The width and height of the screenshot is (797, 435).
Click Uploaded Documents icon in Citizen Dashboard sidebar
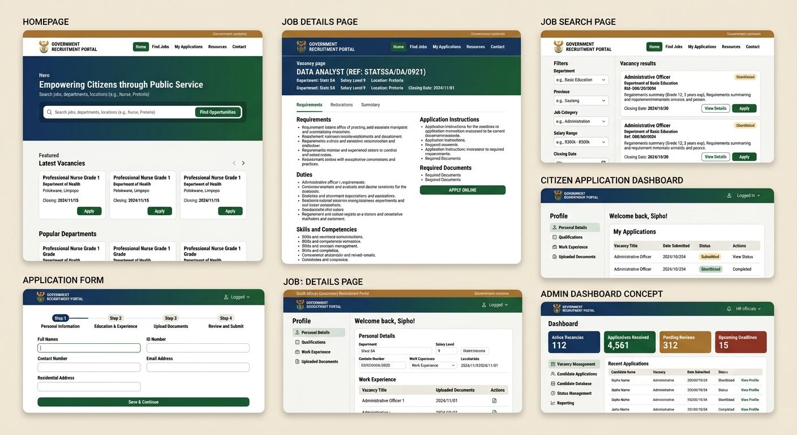click(x=555, y=257)
